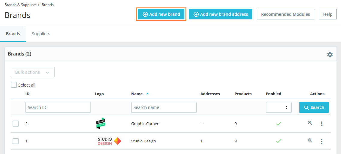Toggle Graphic Corner enabled checkmark
341x154 pixels.
279,124
